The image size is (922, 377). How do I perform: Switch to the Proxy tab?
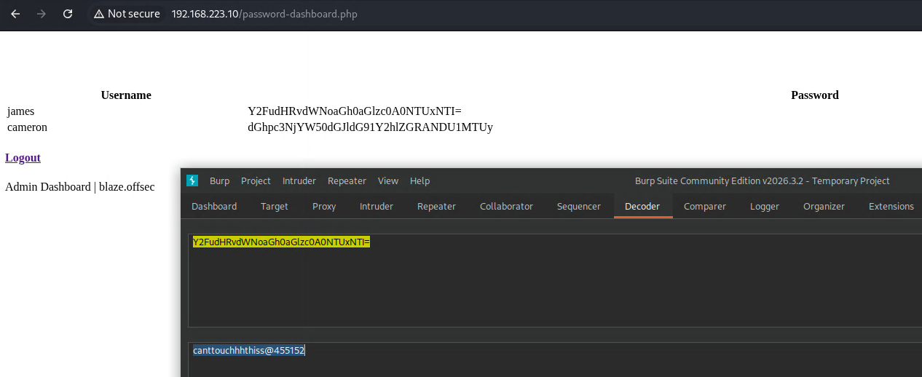324,206
